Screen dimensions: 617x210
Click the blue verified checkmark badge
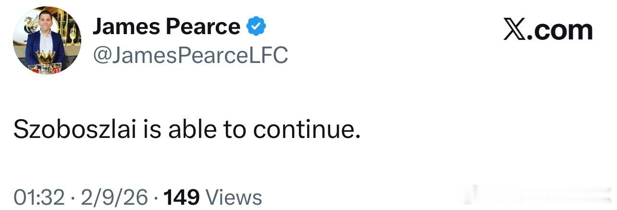tap(256, 27)
